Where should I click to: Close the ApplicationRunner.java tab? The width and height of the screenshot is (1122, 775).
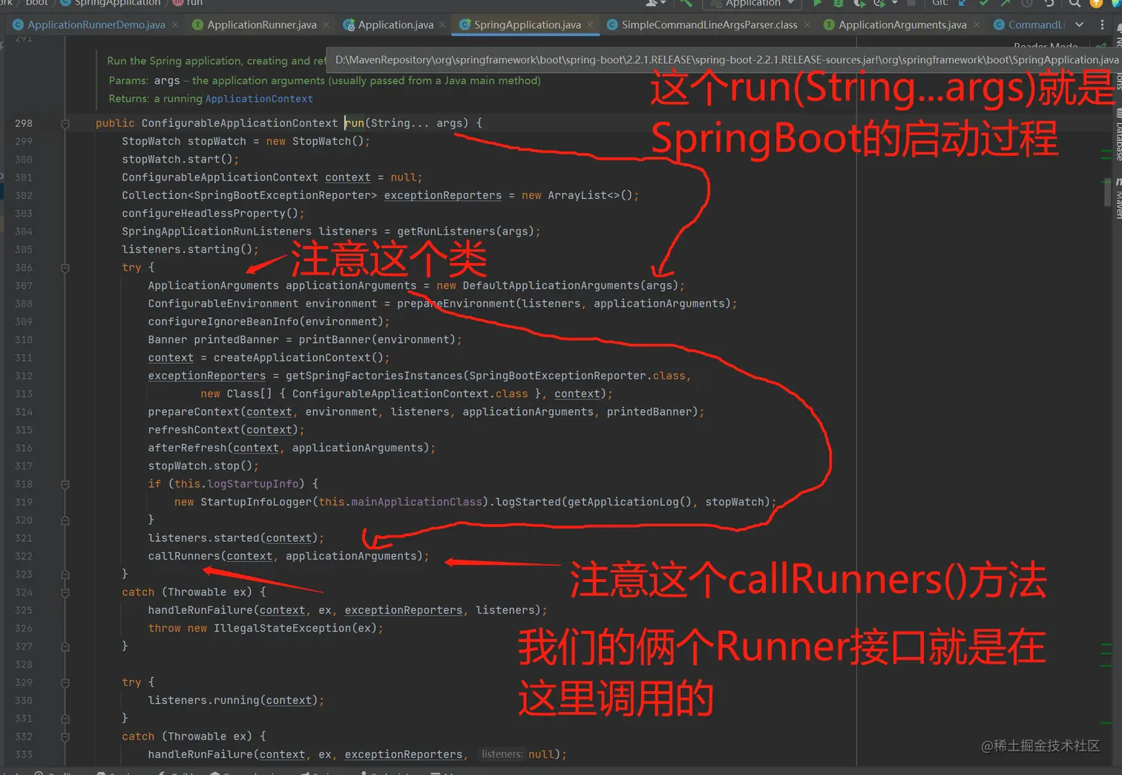[325, 24]
